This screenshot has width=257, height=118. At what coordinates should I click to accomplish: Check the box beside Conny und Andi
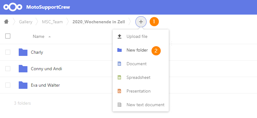(8, 69)
